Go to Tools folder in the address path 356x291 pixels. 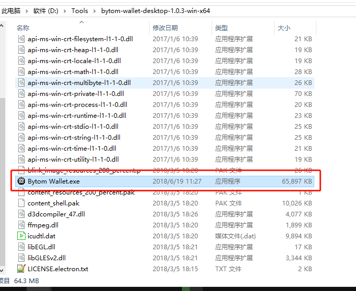[79, 10]
